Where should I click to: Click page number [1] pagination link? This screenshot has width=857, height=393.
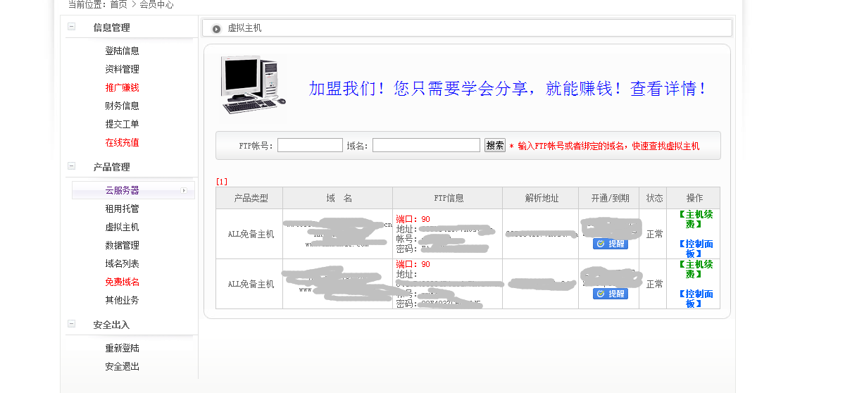click(x=222, y=182)
